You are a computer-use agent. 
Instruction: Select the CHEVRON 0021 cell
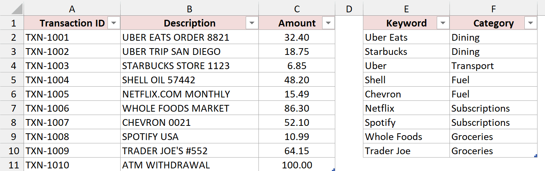coord(190,122)
